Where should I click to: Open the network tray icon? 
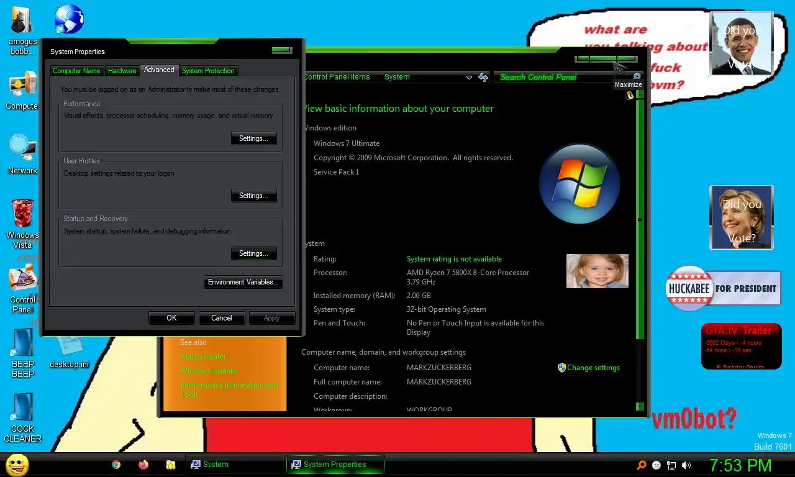coord(671,465)
